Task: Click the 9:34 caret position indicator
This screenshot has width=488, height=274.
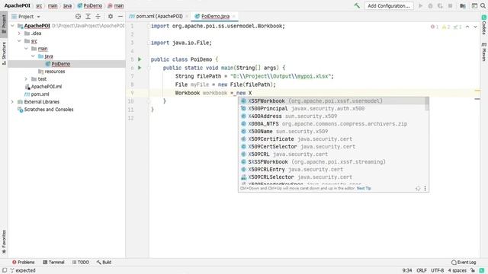Action: pos(407,271)
